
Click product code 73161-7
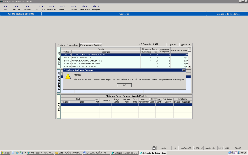(68, 66)
